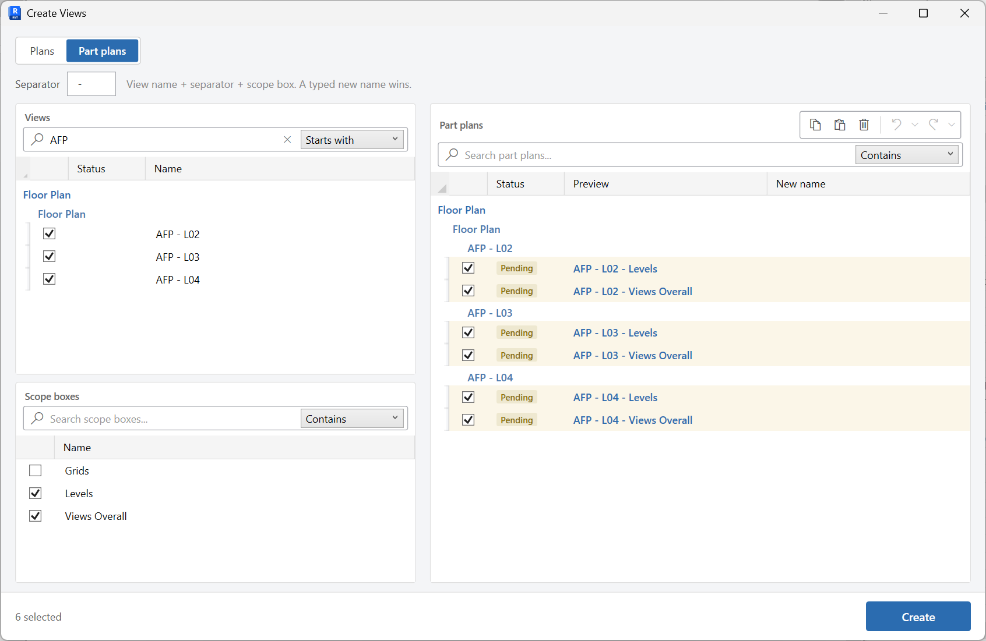Toggle checkbox for AFP - L02 - Levels

469,268
